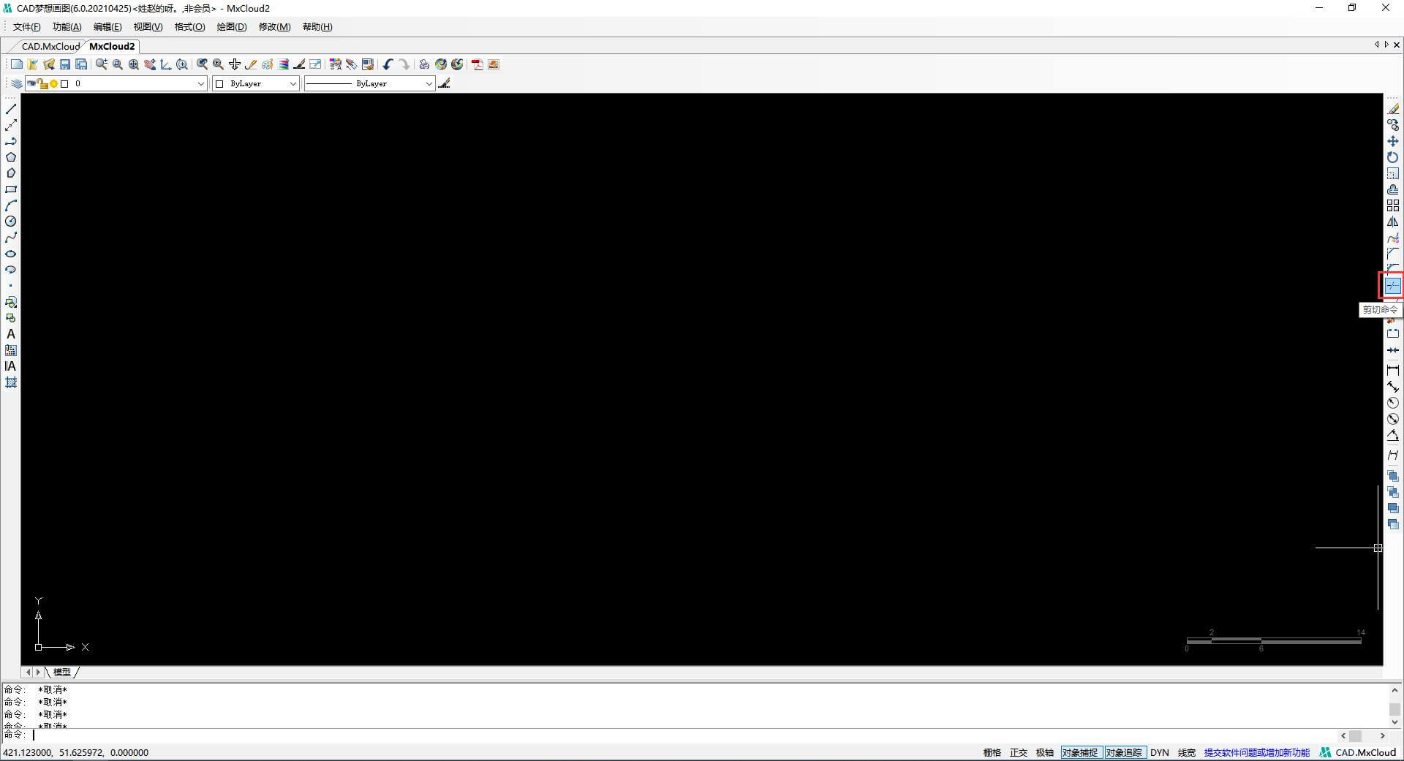Click the Save file icon
This screenshot has width=1404, height=761.
point(65,64)
